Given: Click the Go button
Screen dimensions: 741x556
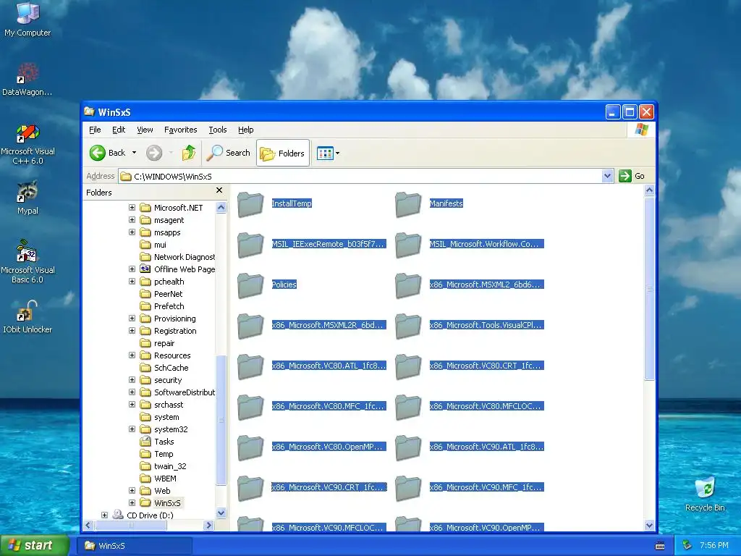Looking at the screenshot, I should point(632,176).
